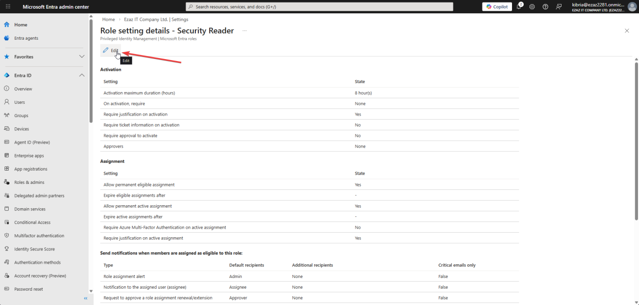Click the Edit button
The image size is (639, 305).
[x=111, y=50]
